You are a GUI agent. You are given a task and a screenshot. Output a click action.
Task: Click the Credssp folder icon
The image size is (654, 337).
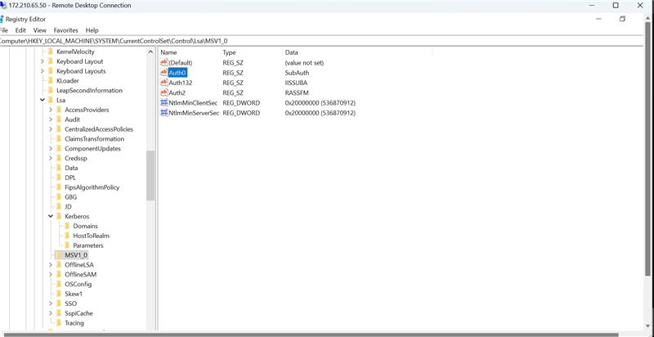click(59, 158)
